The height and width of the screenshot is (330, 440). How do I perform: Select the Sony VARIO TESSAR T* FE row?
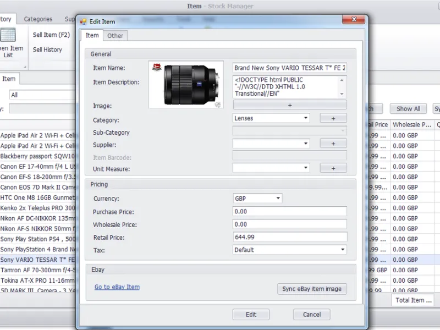pyautogui.click(x=37, y=260)
